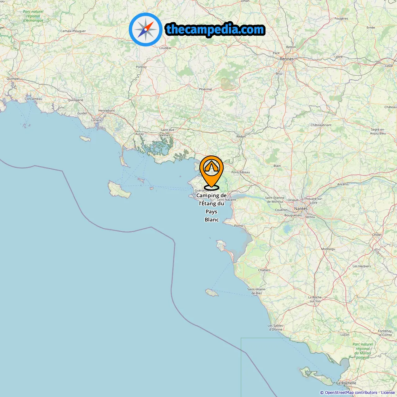Click the orange campsite tent marker
This screenshot has height=397, width=397.
(x=212, y=173)
